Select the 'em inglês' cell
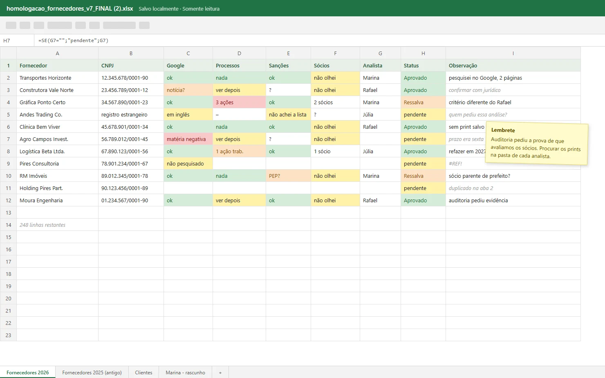 pos(188,114)
